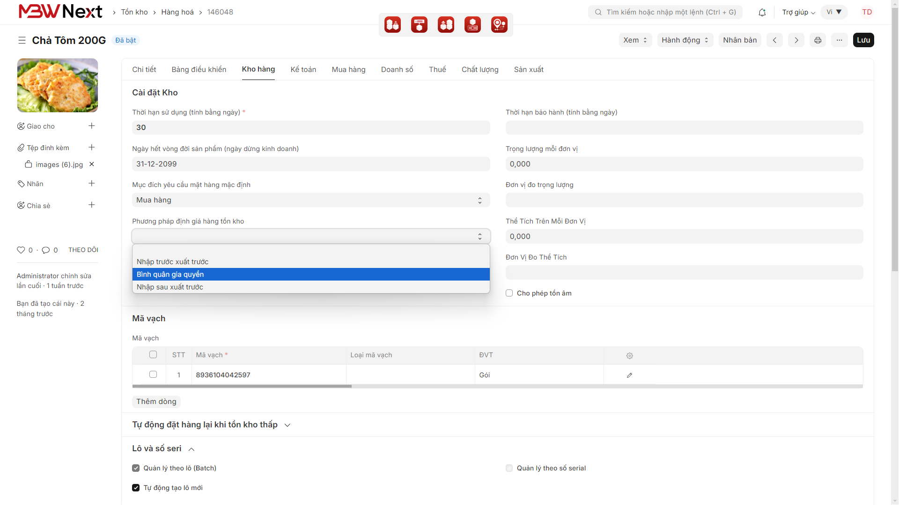Open the notifications bell
899x505 pixels.
(x=762, y=13)
